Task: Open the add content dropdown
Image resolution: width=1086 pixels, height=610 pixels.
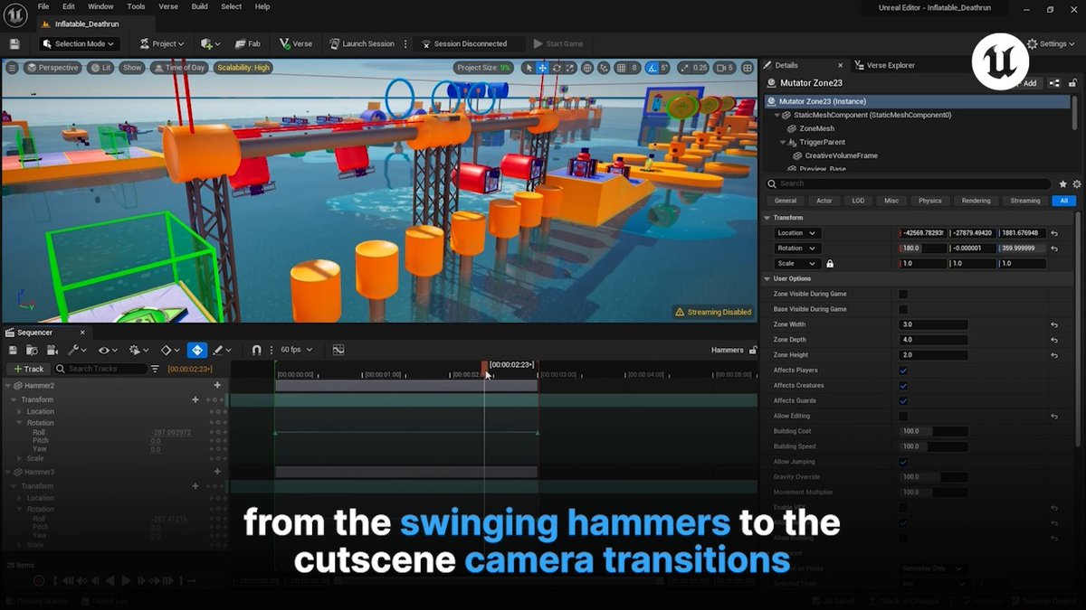Action: click(x=211, y=43)
